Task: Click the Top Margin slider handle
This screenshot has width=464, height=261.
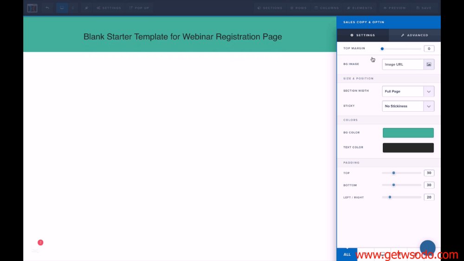Action: coord(382,49)
